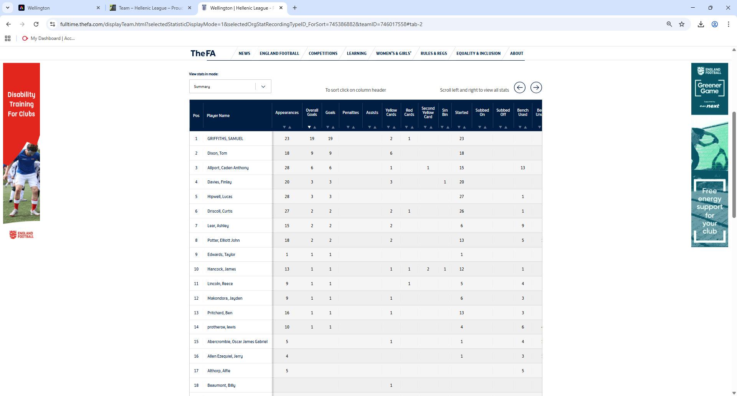Sort Goals column descending with down arrow
The image size is (737, 396).
click(x=328, y=127)
